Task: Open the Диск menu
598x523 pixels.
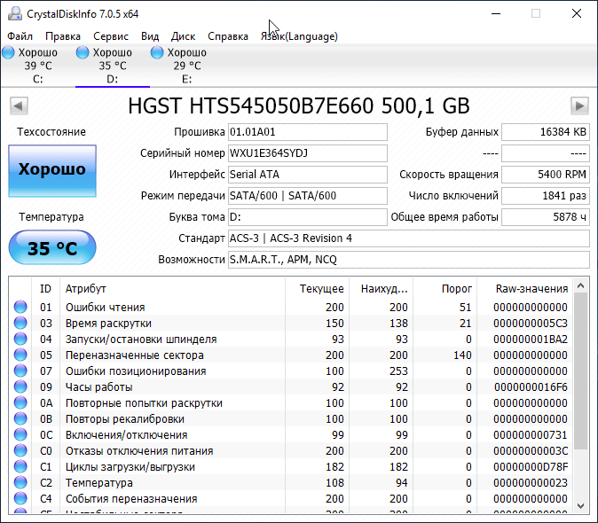Action: 183,36
